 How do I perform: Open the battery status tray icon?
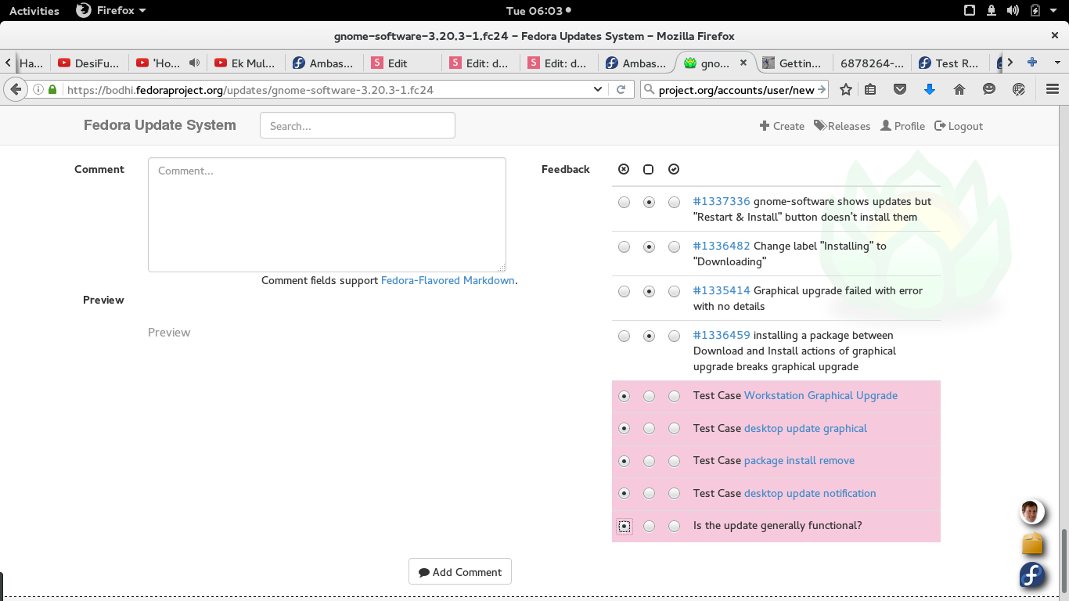[1035, 11]
